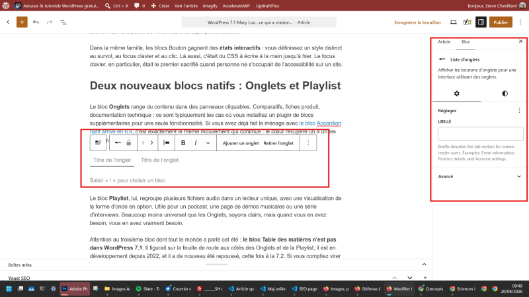Open the AccelerateWP menu
Viewport: 529px width, 297px height.
click(x=236, y=6)
